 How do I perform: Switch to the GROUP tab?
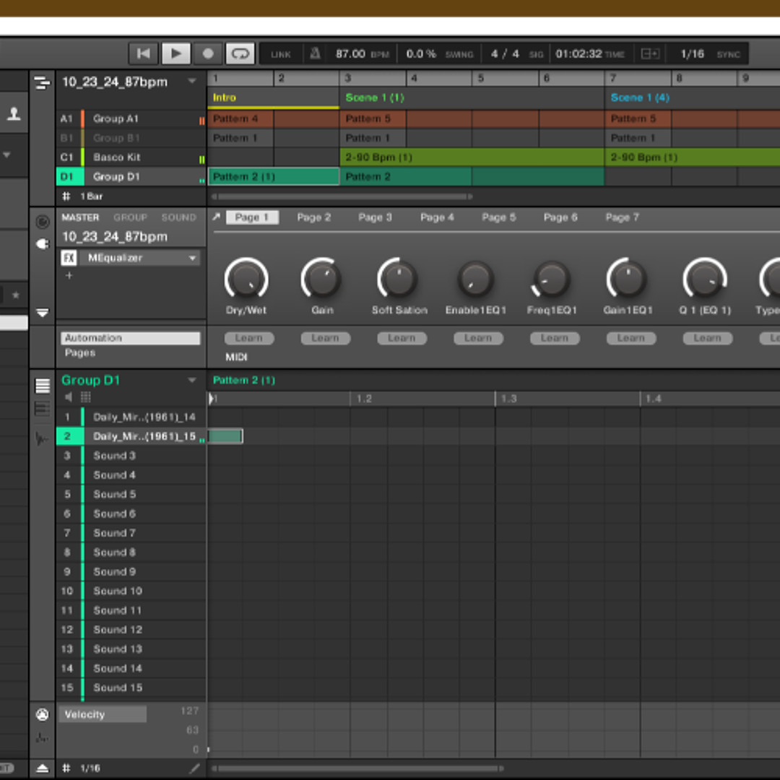pos(130,217)
